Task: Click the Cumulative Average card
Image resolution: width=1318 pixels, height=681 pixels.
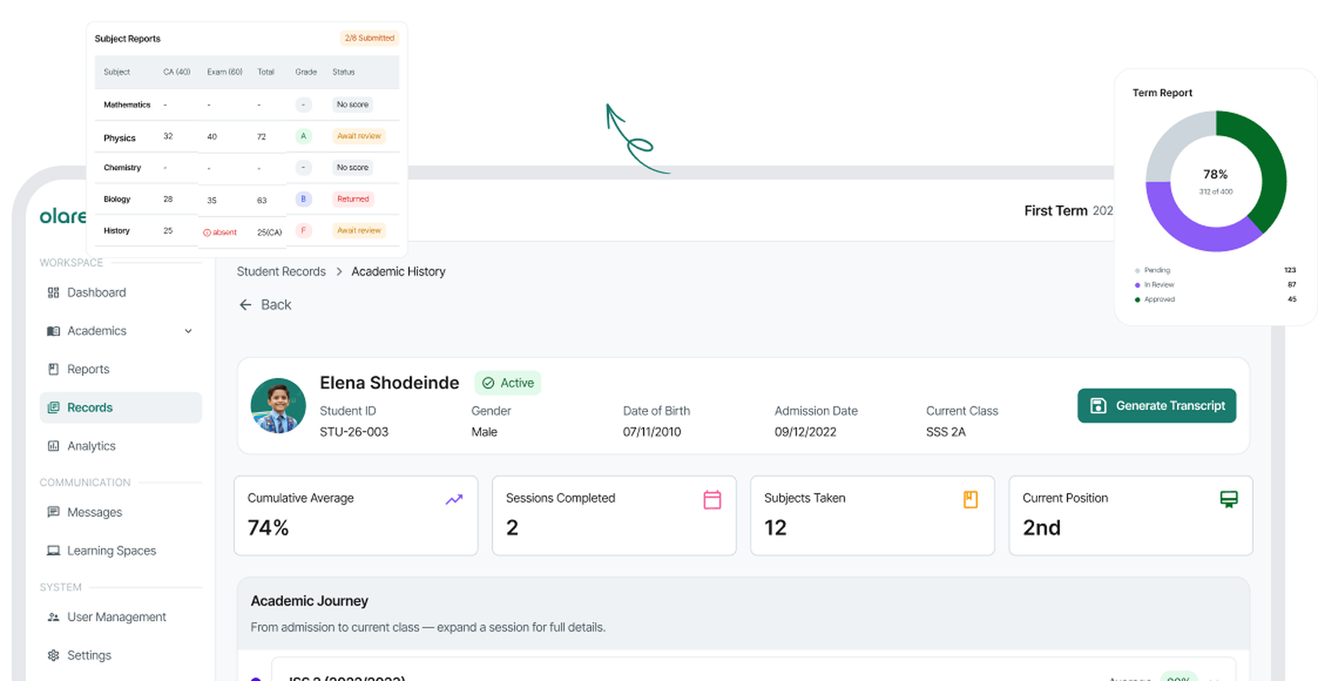Action: 356,515
